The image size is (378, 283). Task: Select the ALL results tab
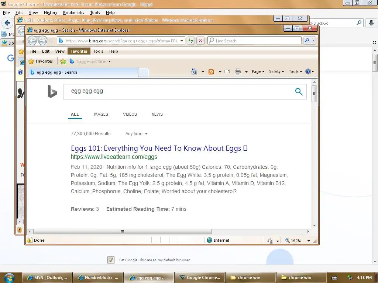[75, 114]
